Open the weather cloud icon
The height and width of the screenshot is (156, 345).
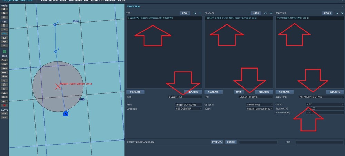pos(4,29)
